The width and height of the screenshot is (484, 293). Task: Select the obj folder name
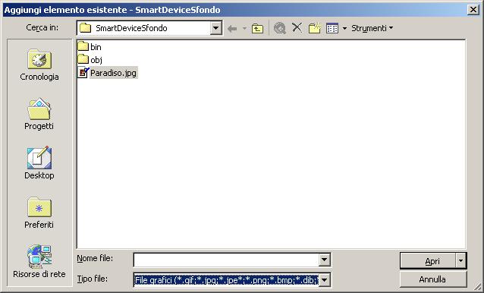pos(96,60)
